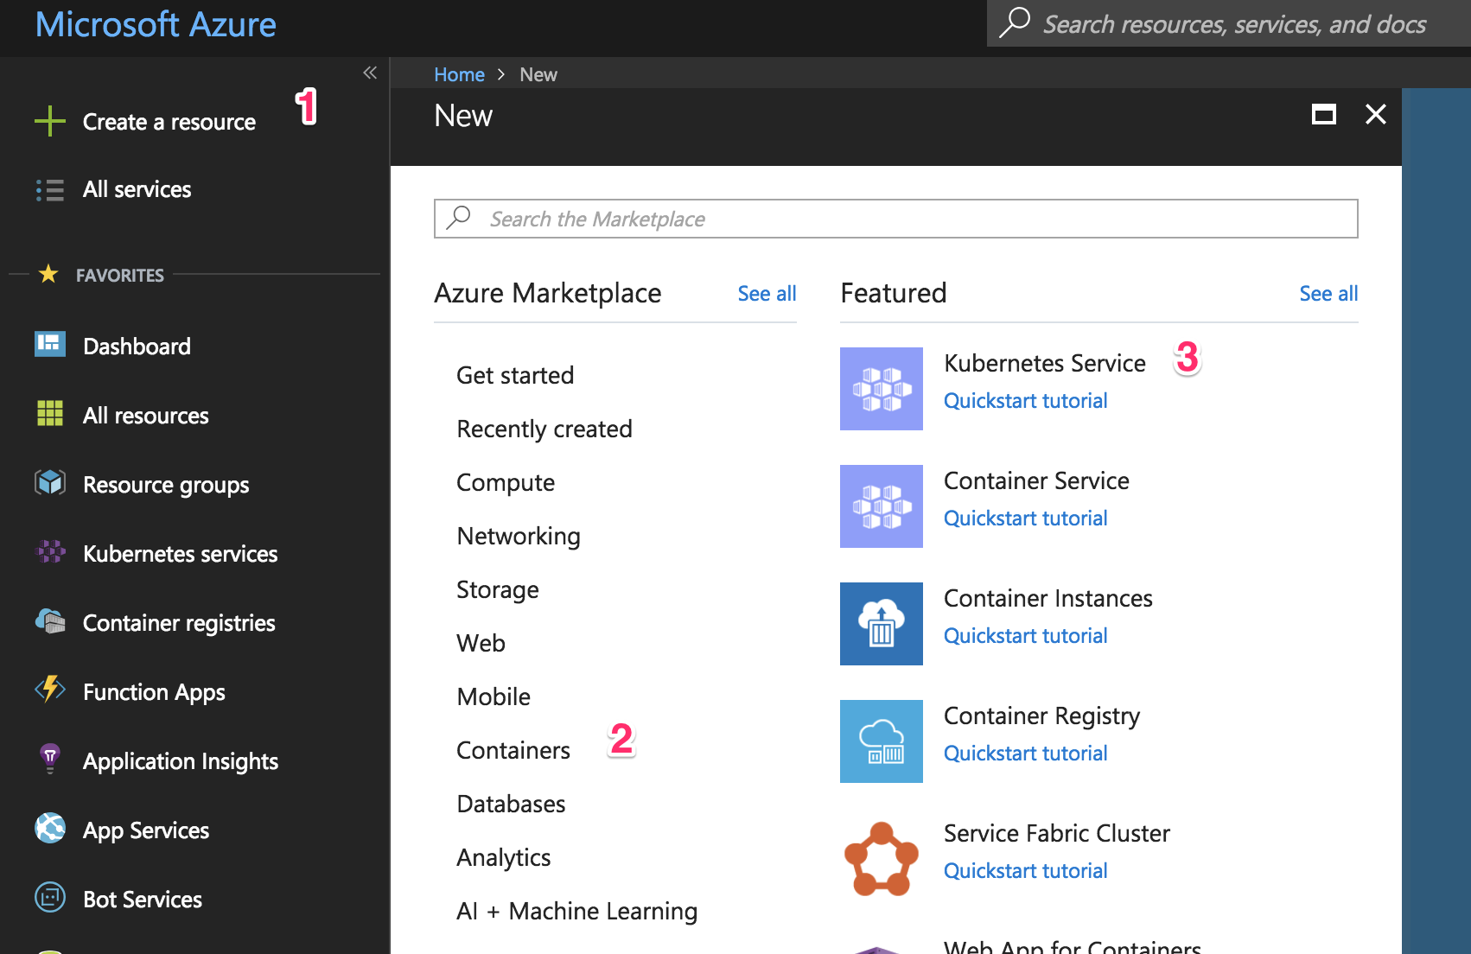
Task: Collapse the left sidebar with double chevron
Action: [370, 73]
